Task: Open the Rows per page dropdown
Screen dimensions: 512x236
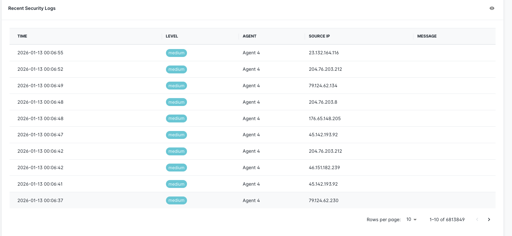Action: pos(411,219)
